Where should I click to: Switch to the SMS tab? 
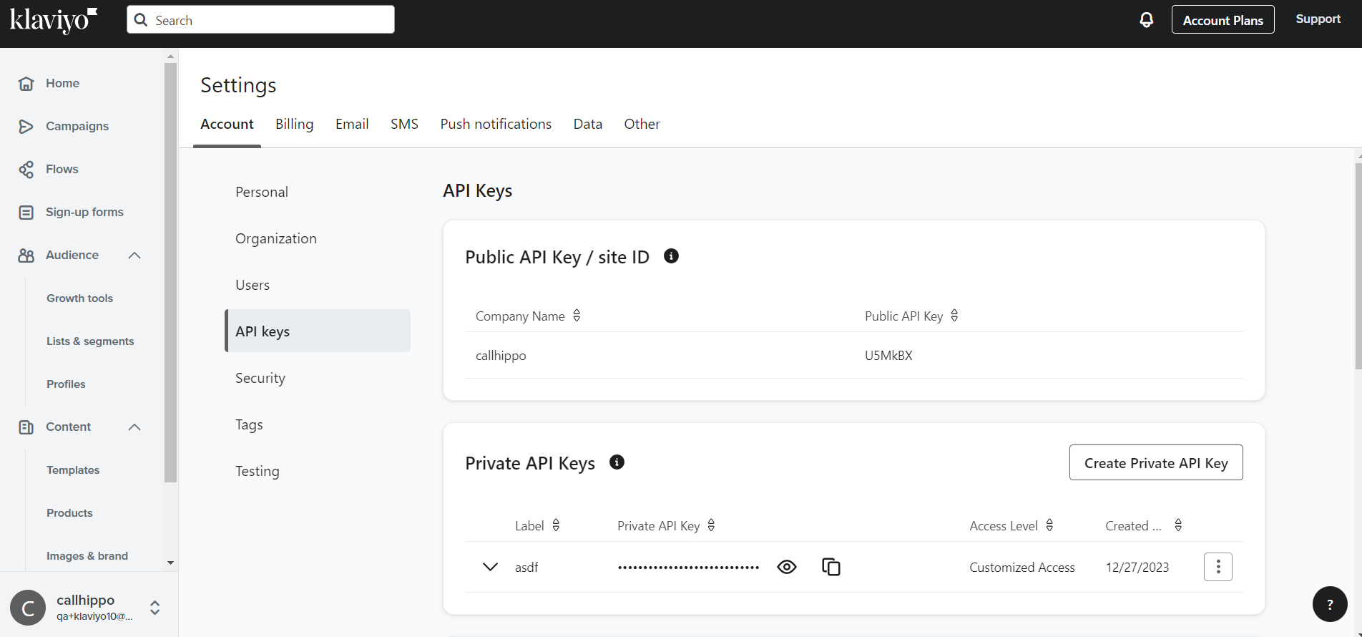click(404, 124)
